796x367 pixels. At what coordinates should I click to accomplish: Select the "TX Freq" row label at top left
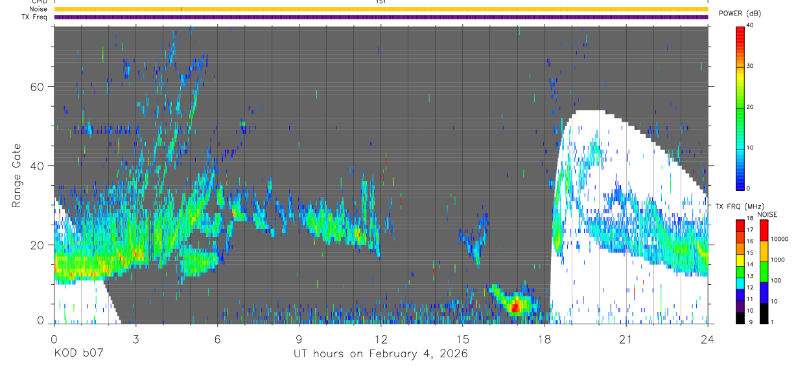point(35,17)
